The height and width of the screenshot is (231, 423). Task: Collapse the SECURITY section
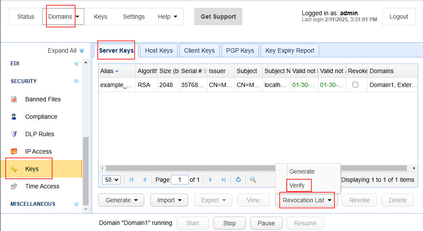[x=76, y=81]
